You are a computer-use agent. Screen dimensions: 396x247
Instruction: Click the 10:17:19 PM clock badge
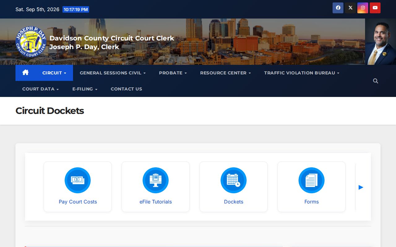click(76, 10)
